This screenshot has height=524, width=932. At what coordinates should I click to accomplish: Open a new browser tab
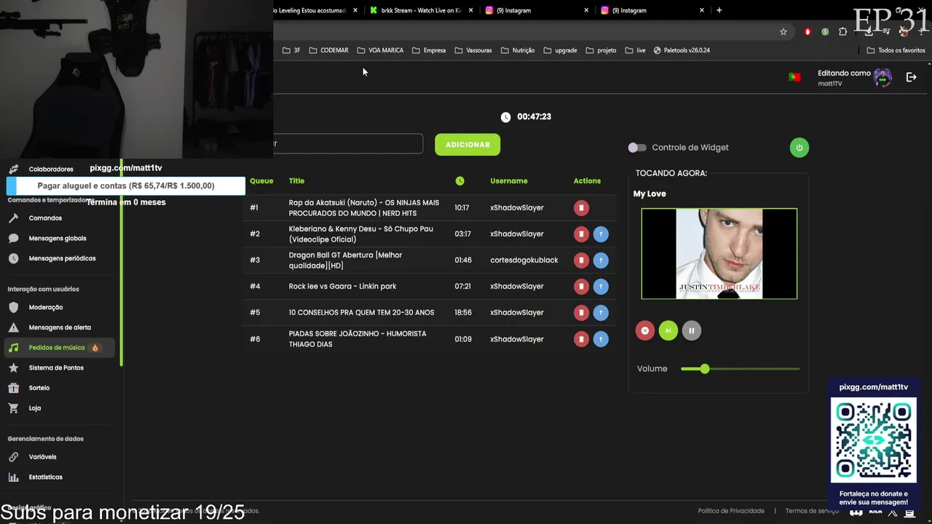(x=719, y=10)
